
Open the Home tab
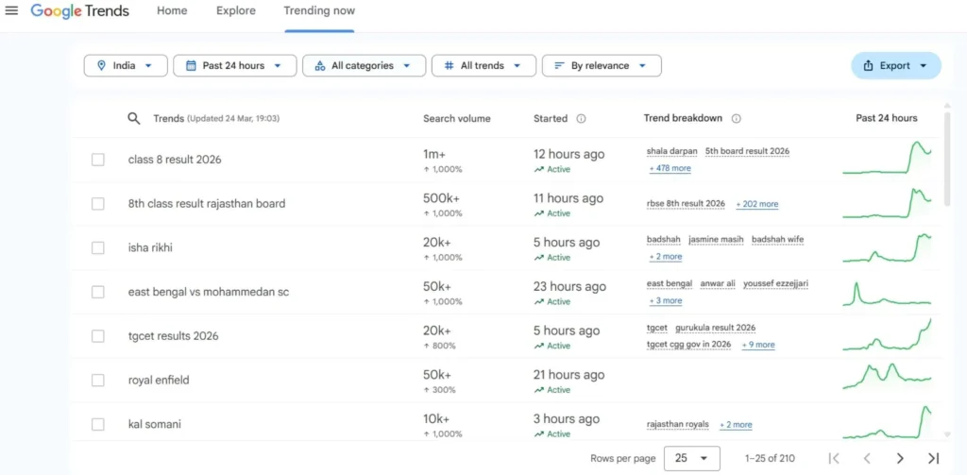tap(172, 11)
